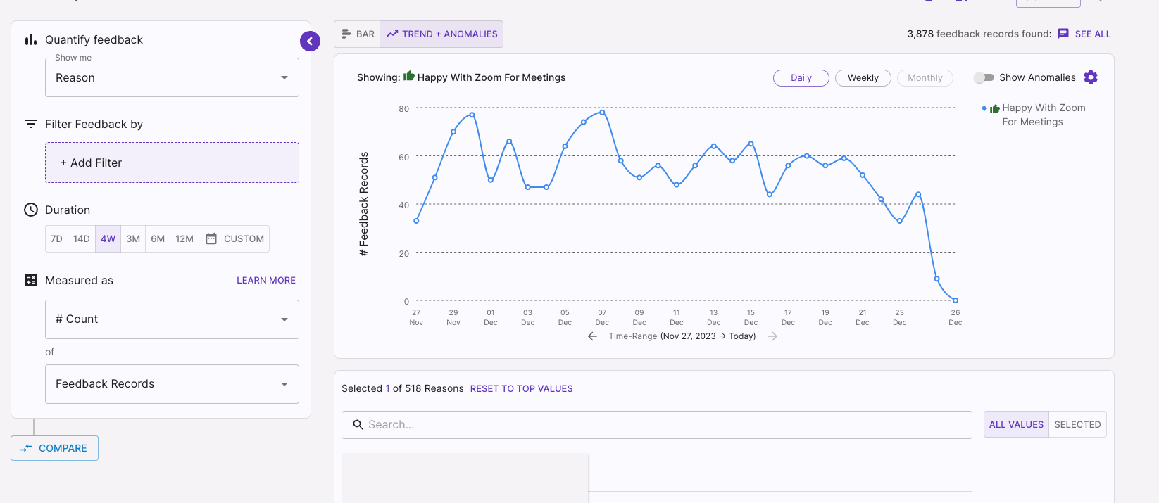Set duration to 14D
This screenshot has width=1159, height=503.
click(x=82, y=238)
